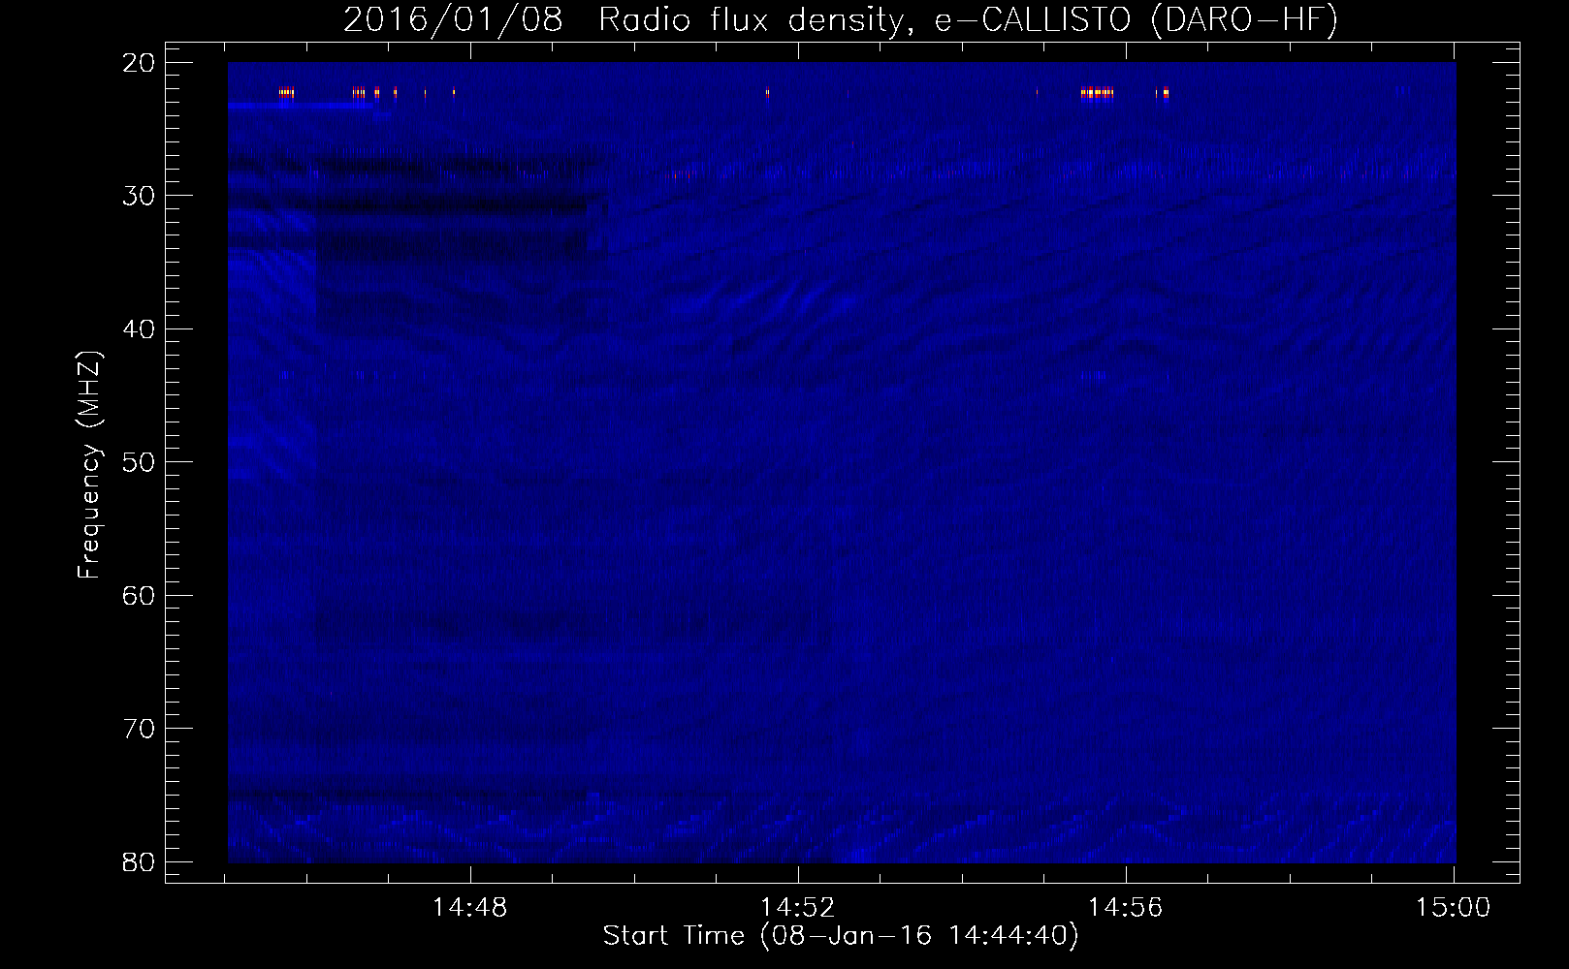
Task: Click the 30 MHz frequency tick label
Action: pyautogui.click(x=139, y=196)
